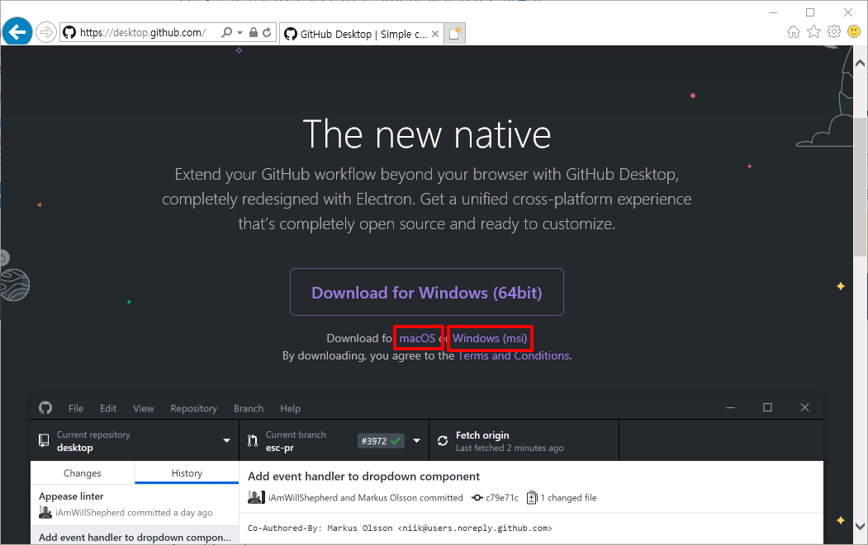
Task: Expand the Current repository dropdown arrow
Action: pos(226,440)
